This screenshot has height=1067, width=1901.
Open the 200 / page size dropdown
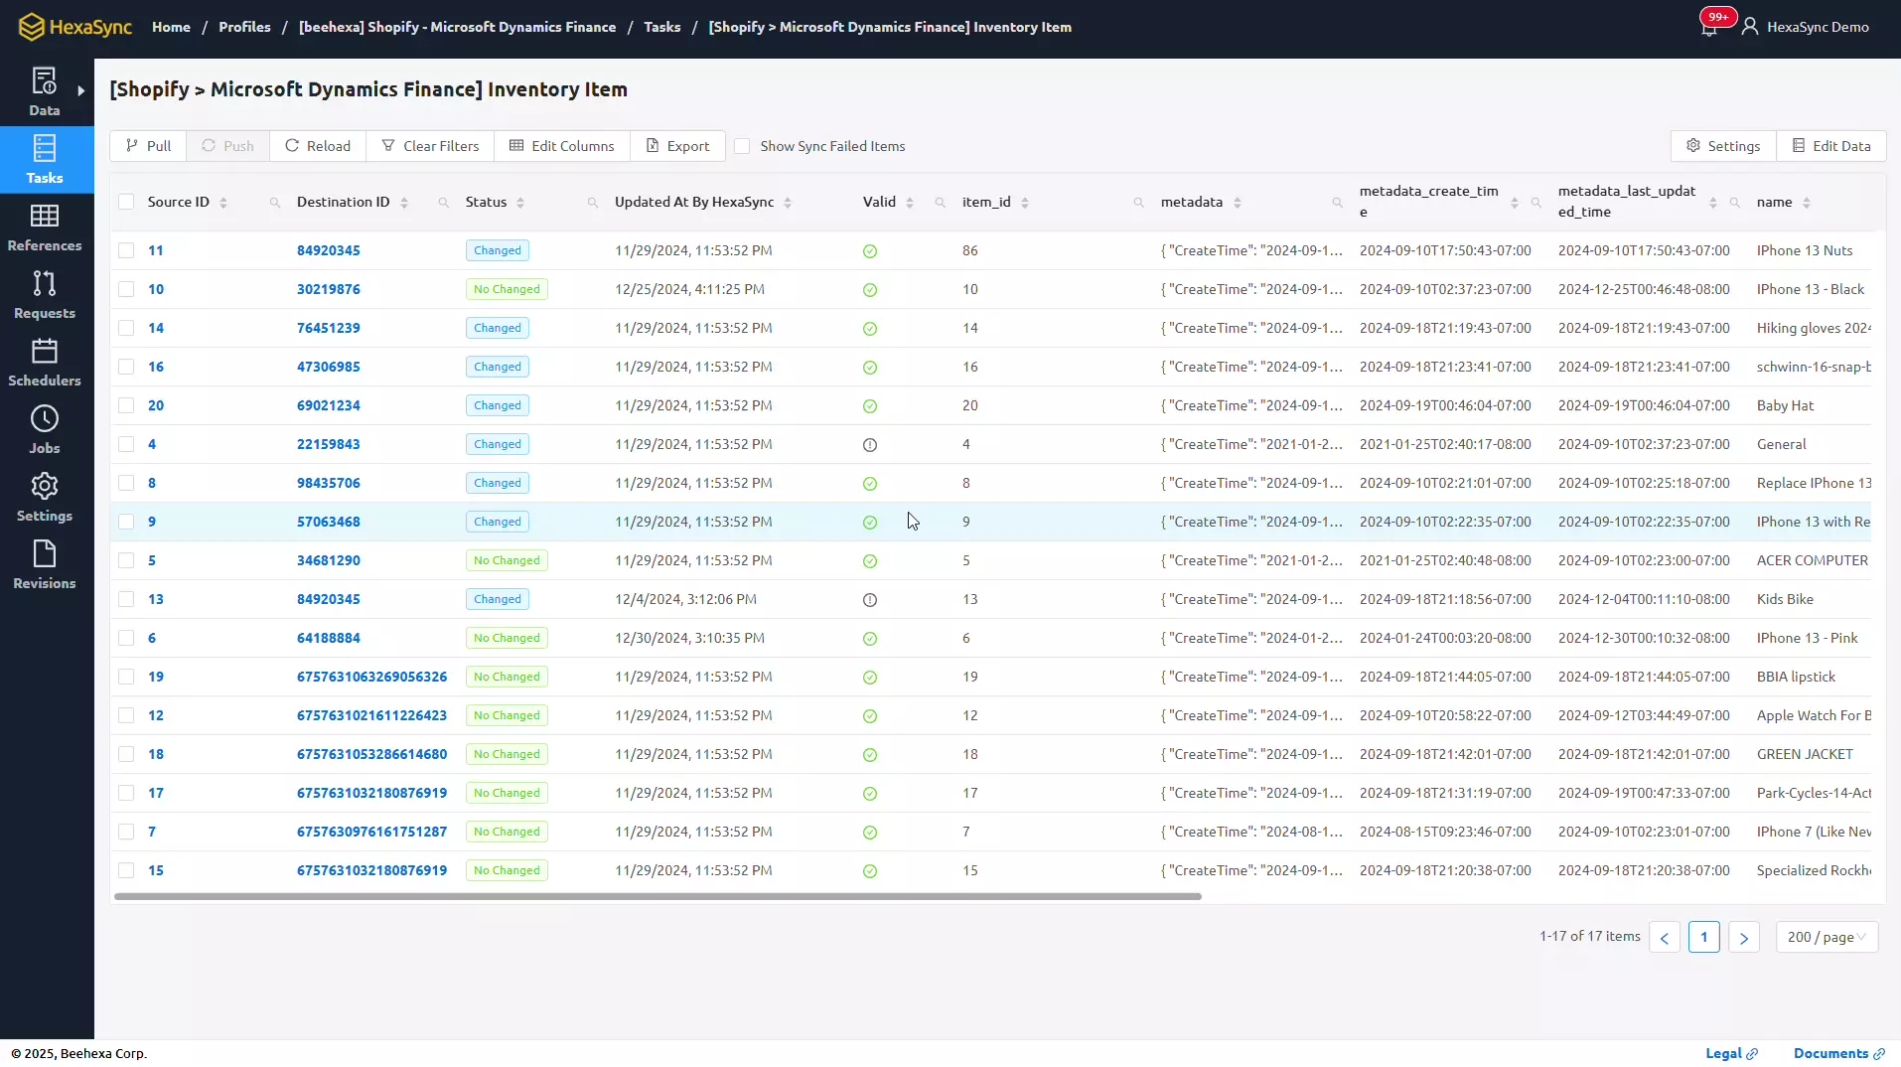1827,937
